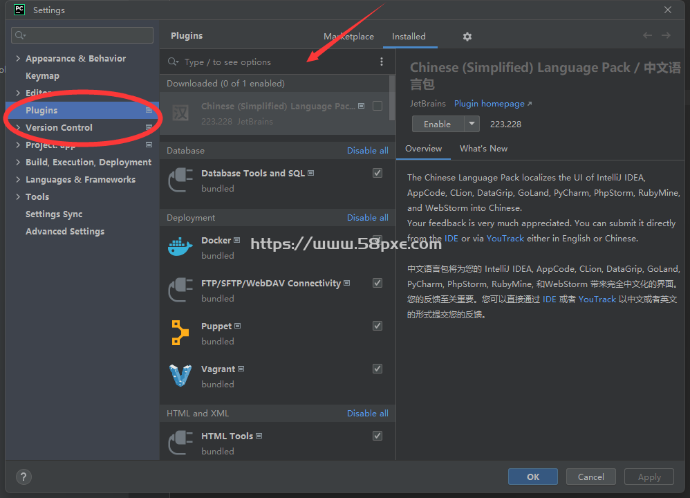This screenshot has height=498, width=690.
Task: Open the Overview tab
Action: click(423, 149)
